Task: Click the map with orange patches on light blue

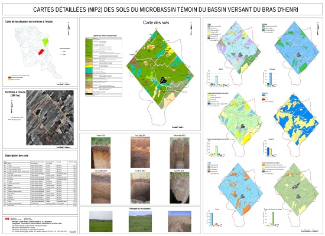Action: tap(240, 189)
